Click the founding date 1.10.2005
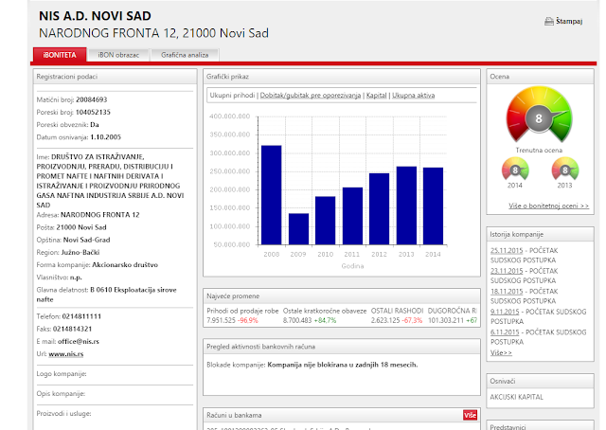The image size is (606, 430). 105,137
